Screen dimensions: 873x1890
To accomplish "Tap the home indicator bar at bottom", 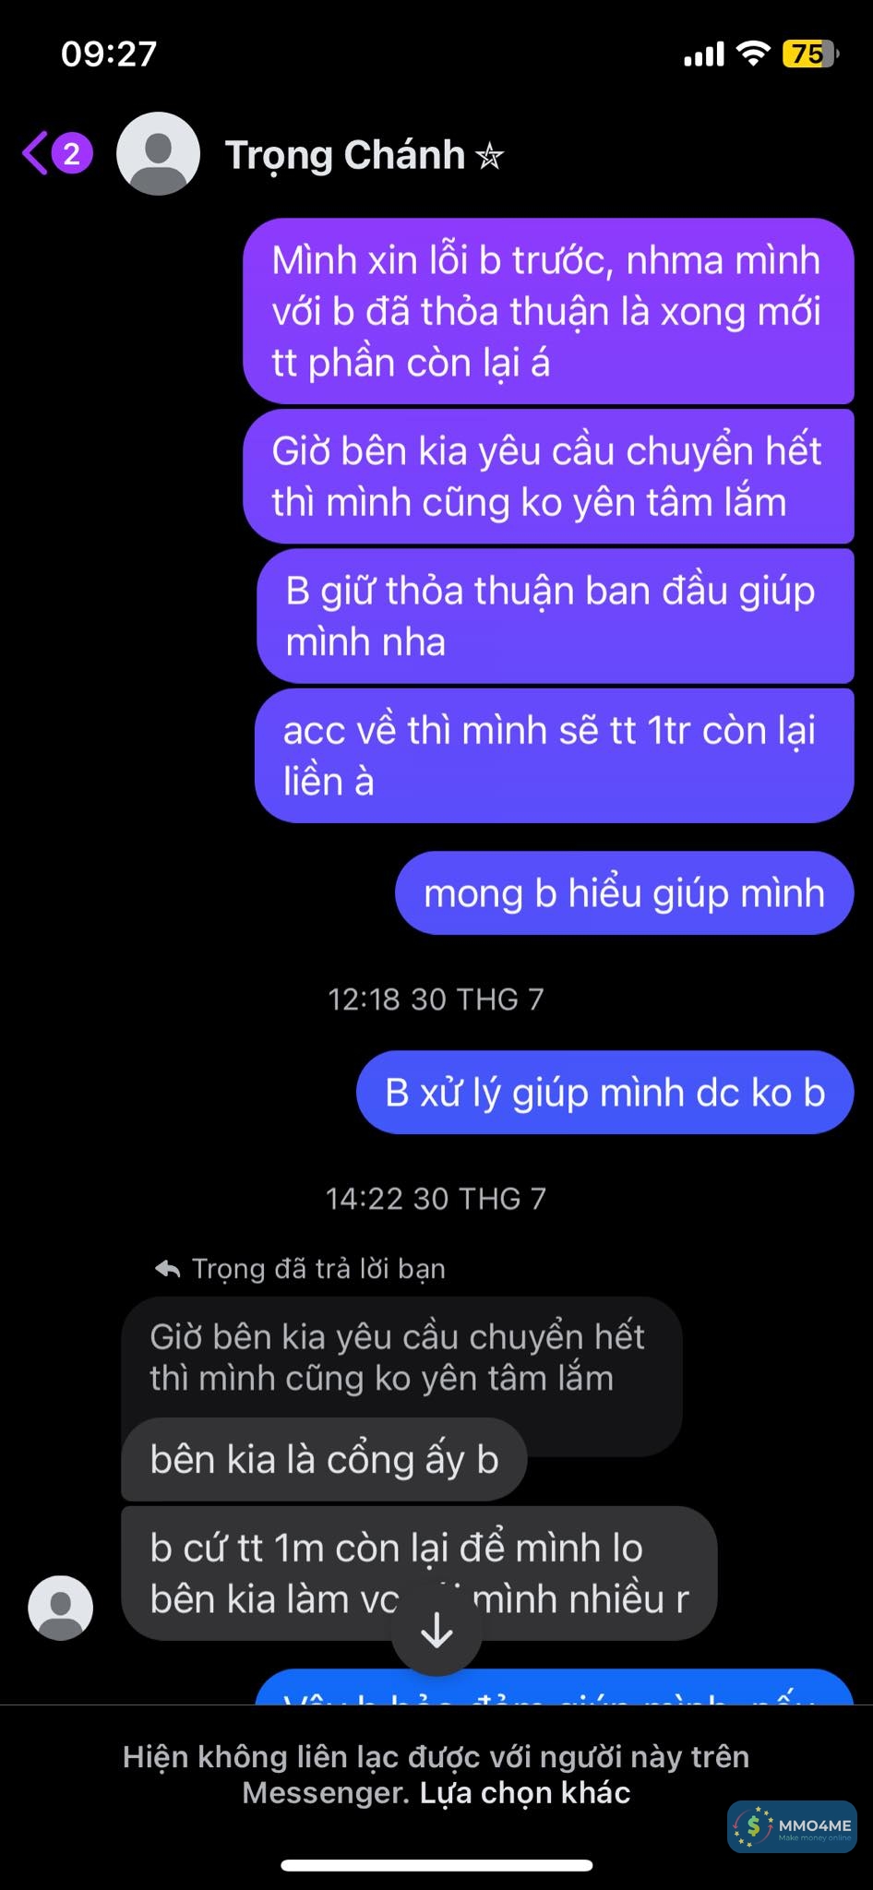I will tap(436, 1866).
